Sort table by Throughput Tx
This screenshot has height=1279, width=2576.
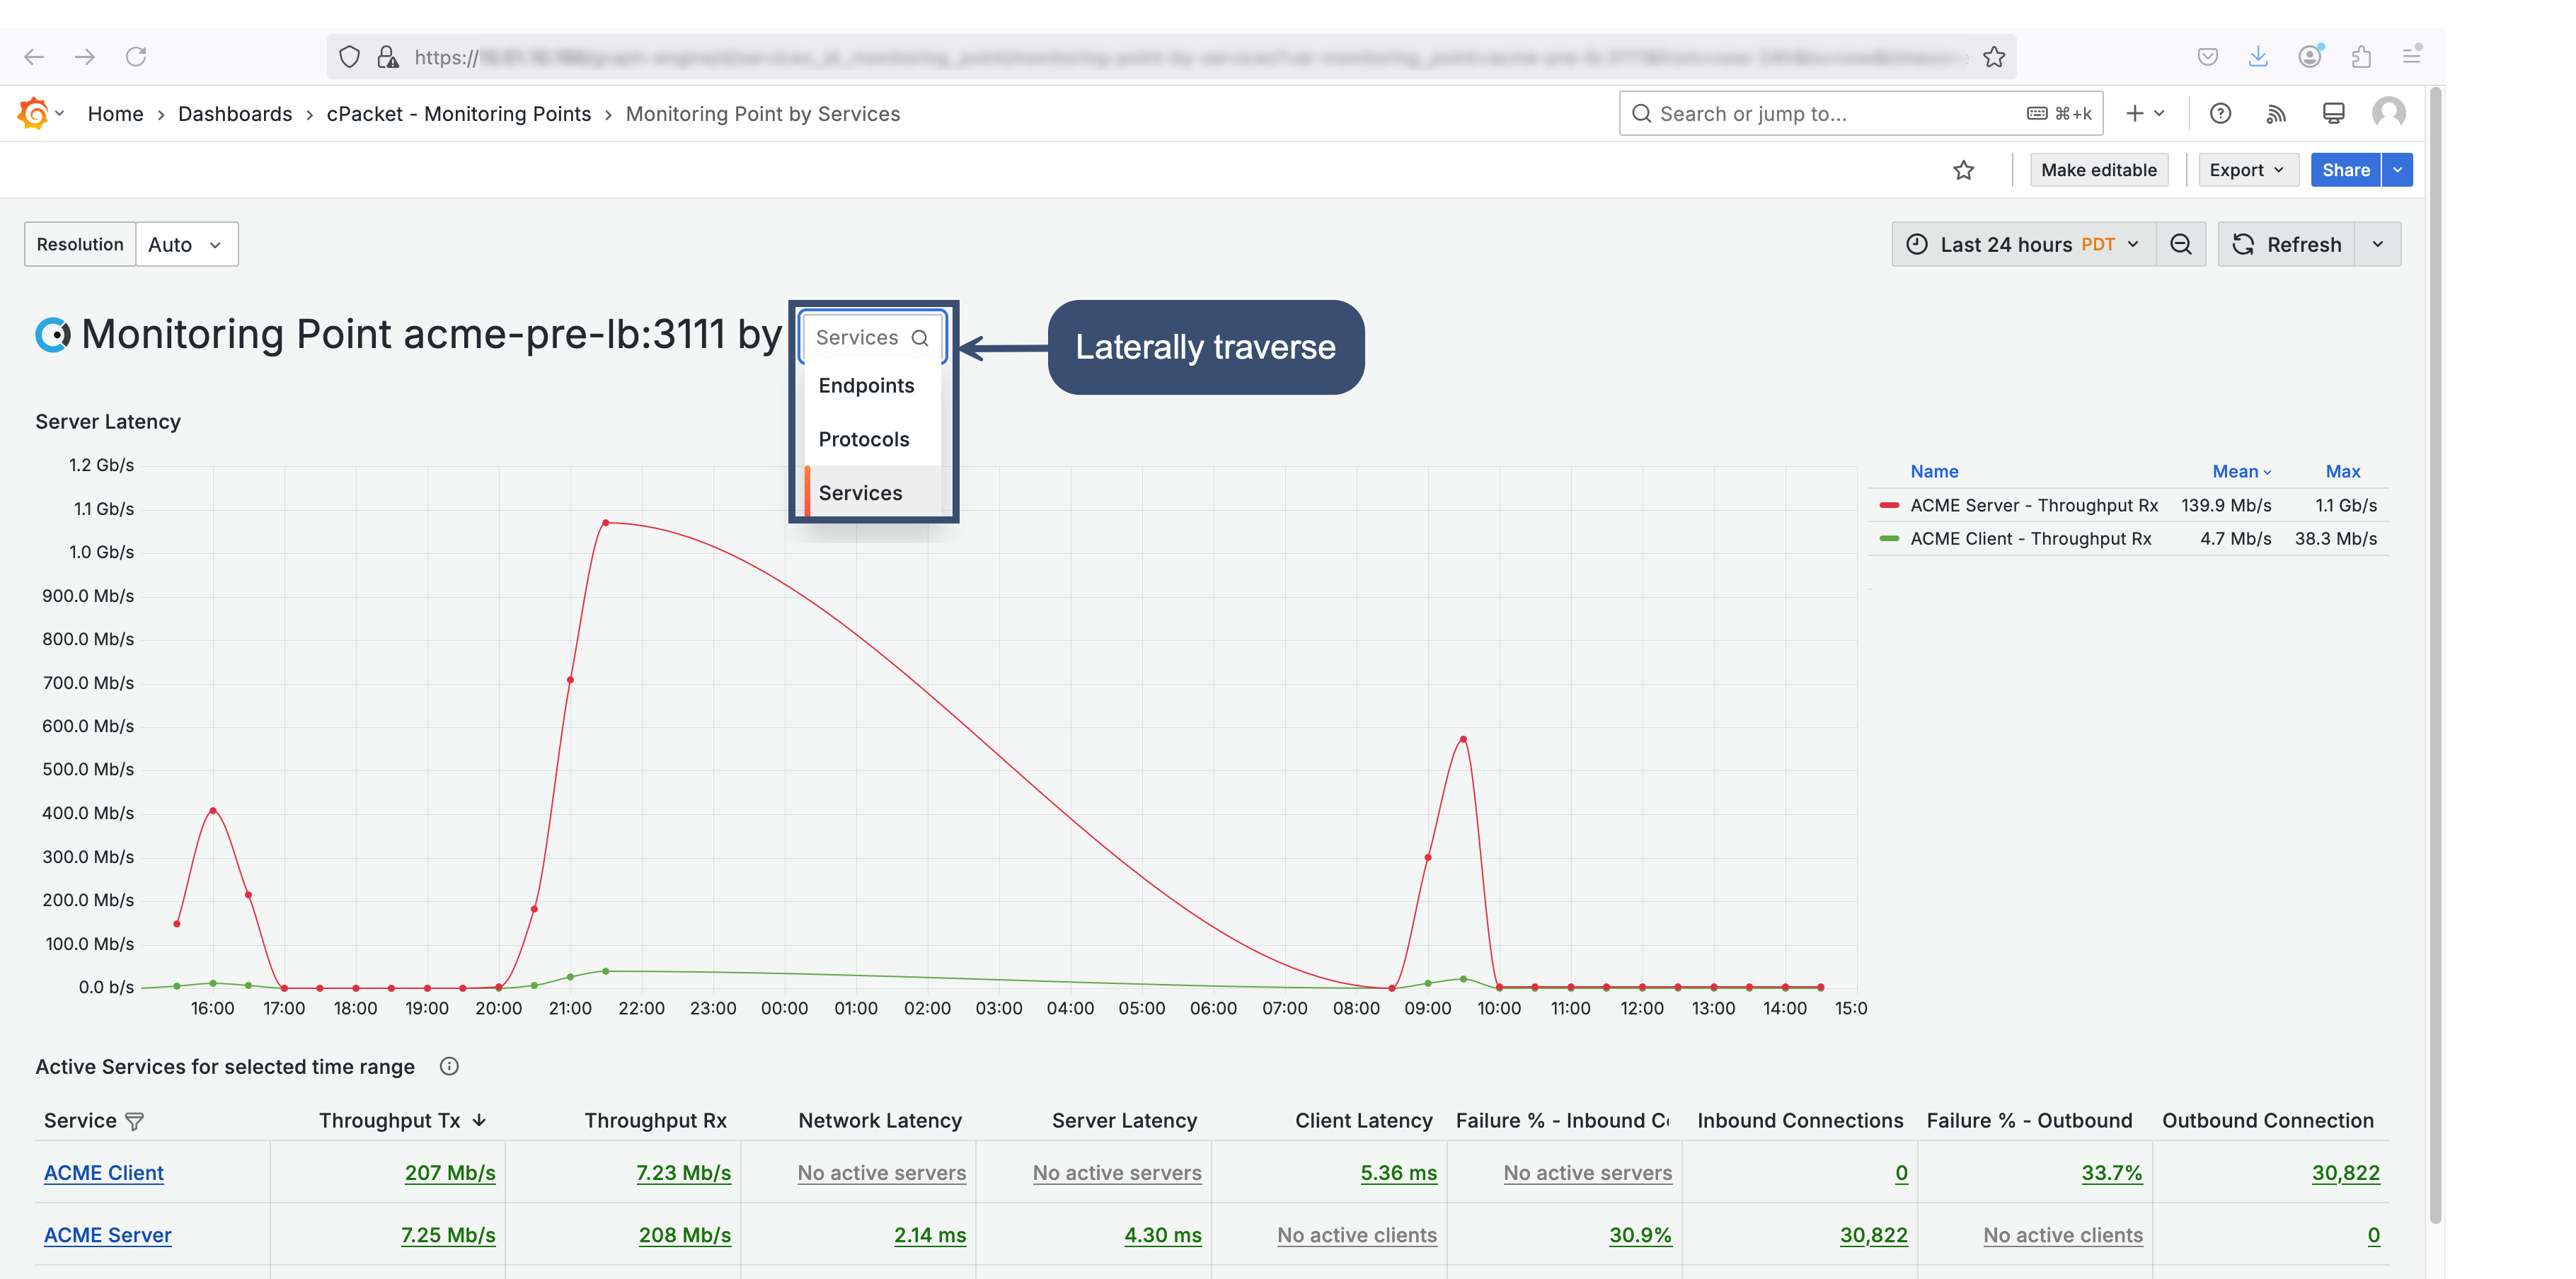pos(402,1121)
